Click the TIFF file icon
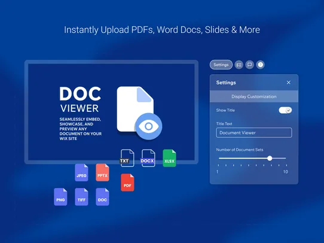 pyautogui.click(x=81, y=197)
